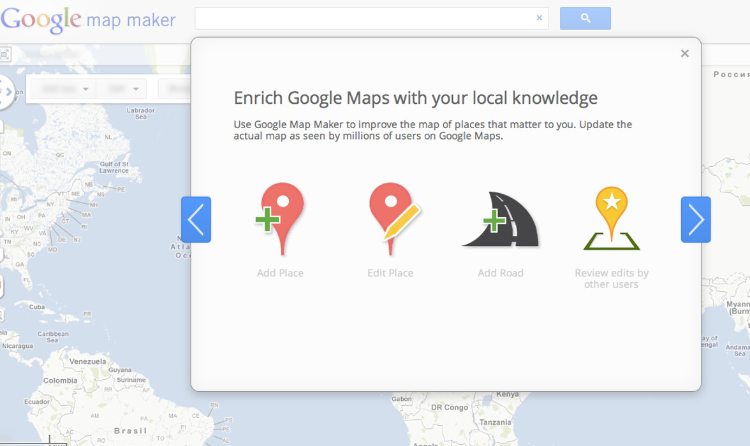Viewport: 750px width, 446px height.
Task: Click the Brasil label on the map
Action: point(131,431)
